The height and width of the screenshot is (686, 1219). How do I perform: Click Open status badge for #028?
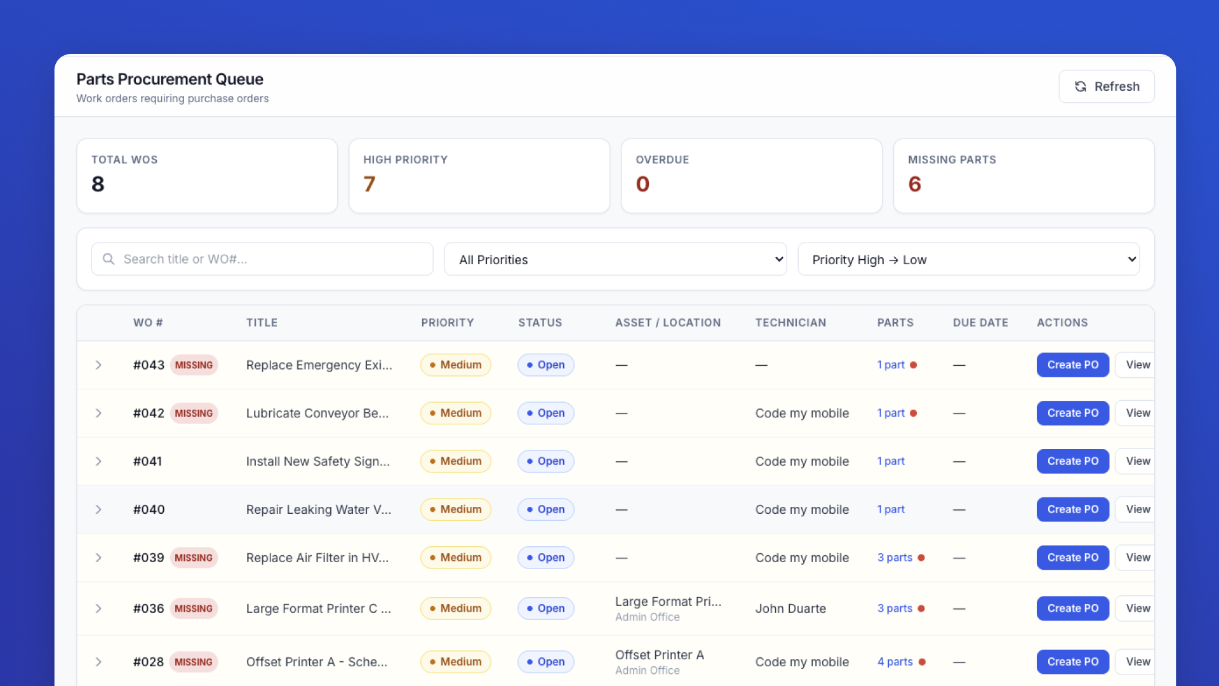pyautogui.click(x=545, y=662)
